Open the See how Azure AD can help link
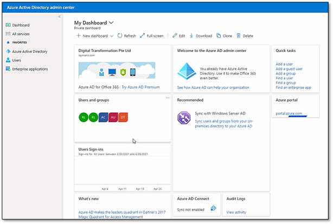This screenshot has width=333, height=224. [x=213, y=87]
